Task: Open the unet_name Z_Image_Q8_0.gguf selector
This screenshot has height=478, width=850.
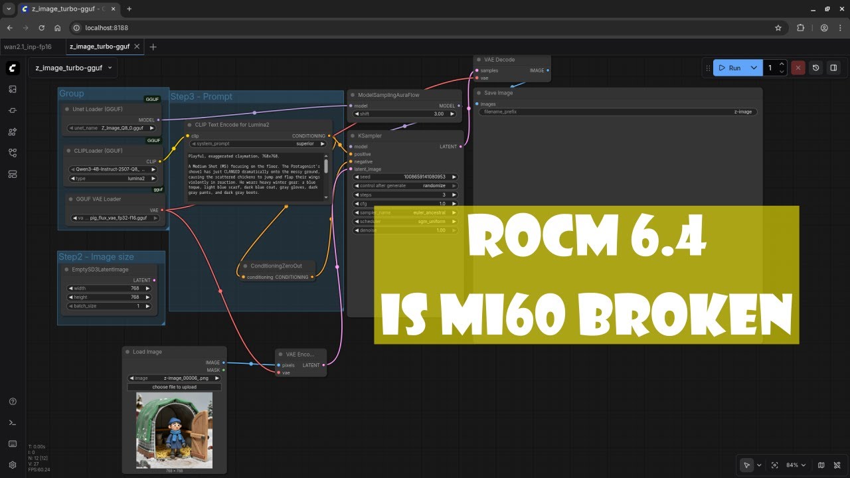Action: (x=112, y=128)
